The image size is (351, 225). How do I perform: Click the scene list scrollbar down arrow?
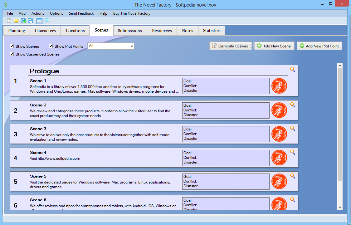(340, 207)
